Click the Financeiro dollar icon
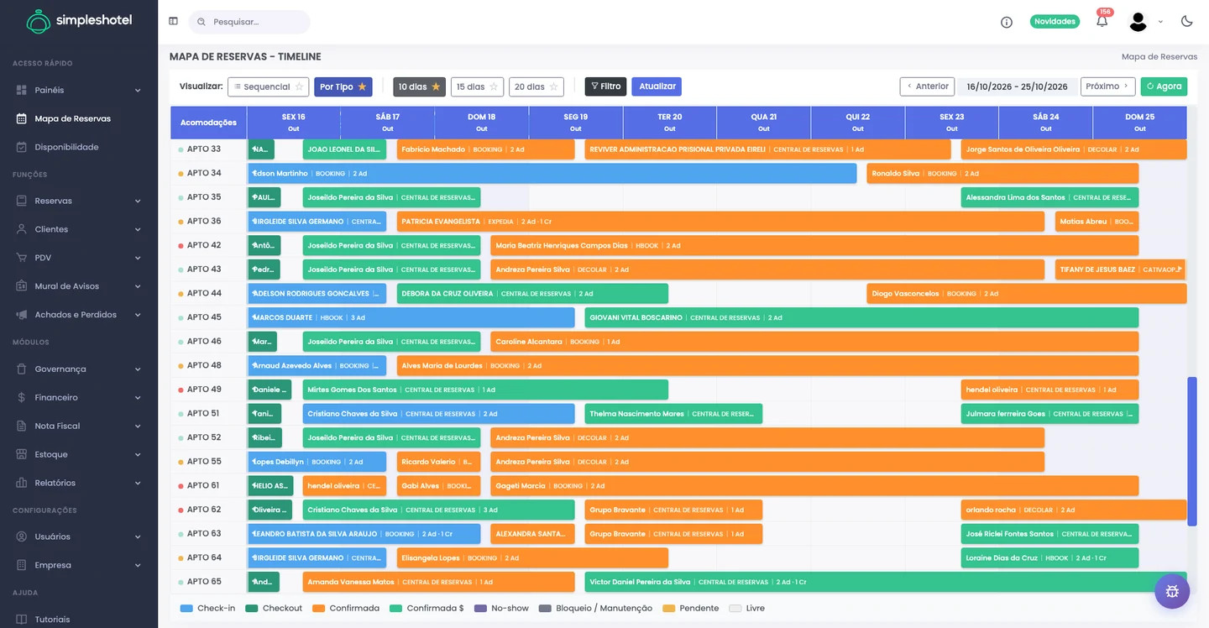The height and width of the screenshot is (628, 1209). coord(21,397)
